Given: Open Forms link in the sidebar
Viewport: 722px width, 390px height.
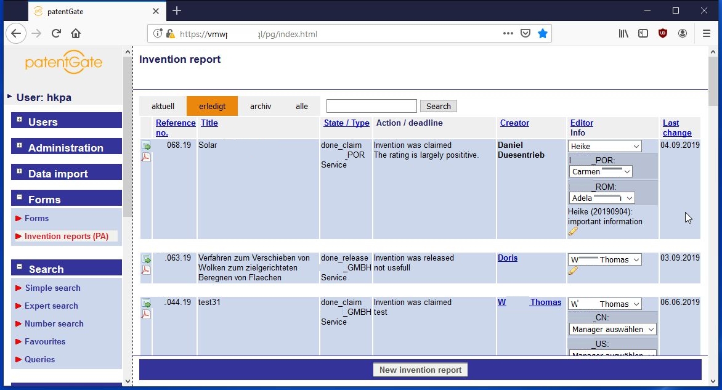Looking at the screenshot, I should tap(36, 218).
